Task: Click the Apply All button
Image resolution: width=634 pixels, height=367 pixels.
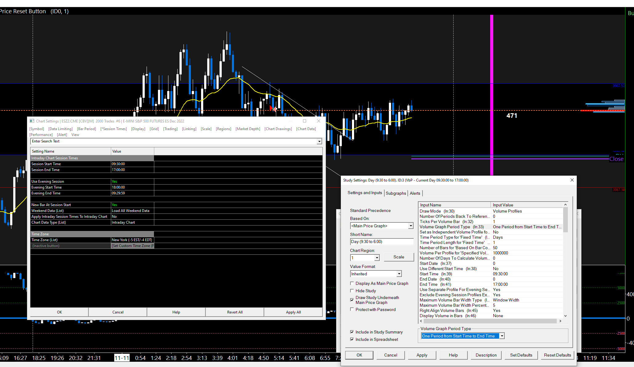Action: click(293, 312)
